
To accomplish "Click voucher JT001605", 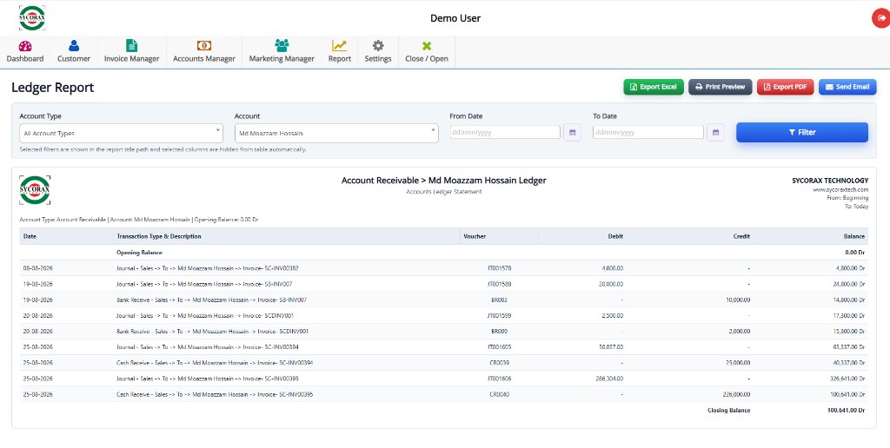I will pos(500,347).
